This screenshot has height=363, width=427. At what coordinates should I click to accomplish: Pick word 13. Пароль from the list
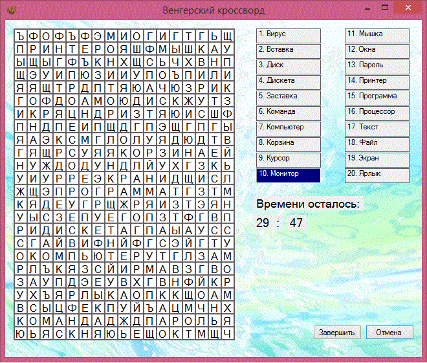point(377,66)
